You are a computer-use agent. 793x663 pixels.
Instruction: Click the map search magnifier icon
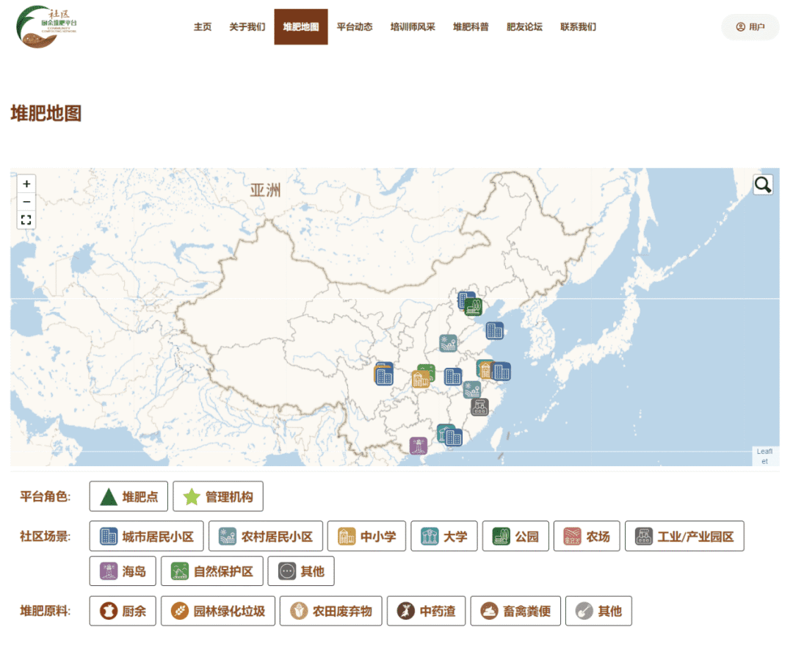tap(762, 184)
